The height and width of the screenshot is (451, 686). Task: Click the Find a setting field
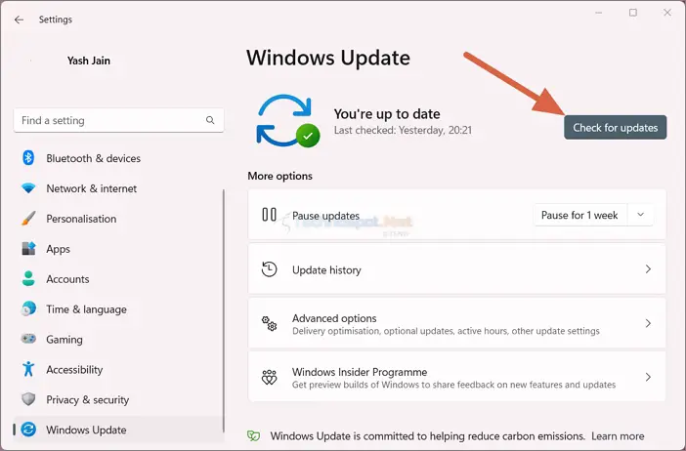[x=118, y=120]
